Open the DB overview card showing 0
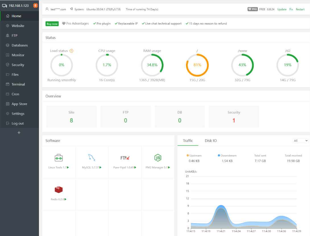Image resolution: width=310 pixels, height=236 pixels. pyautogui.click(x=180, y=117)
